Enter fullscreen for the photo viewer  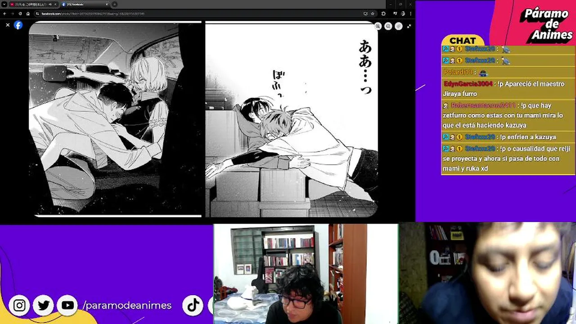(409, 26)
